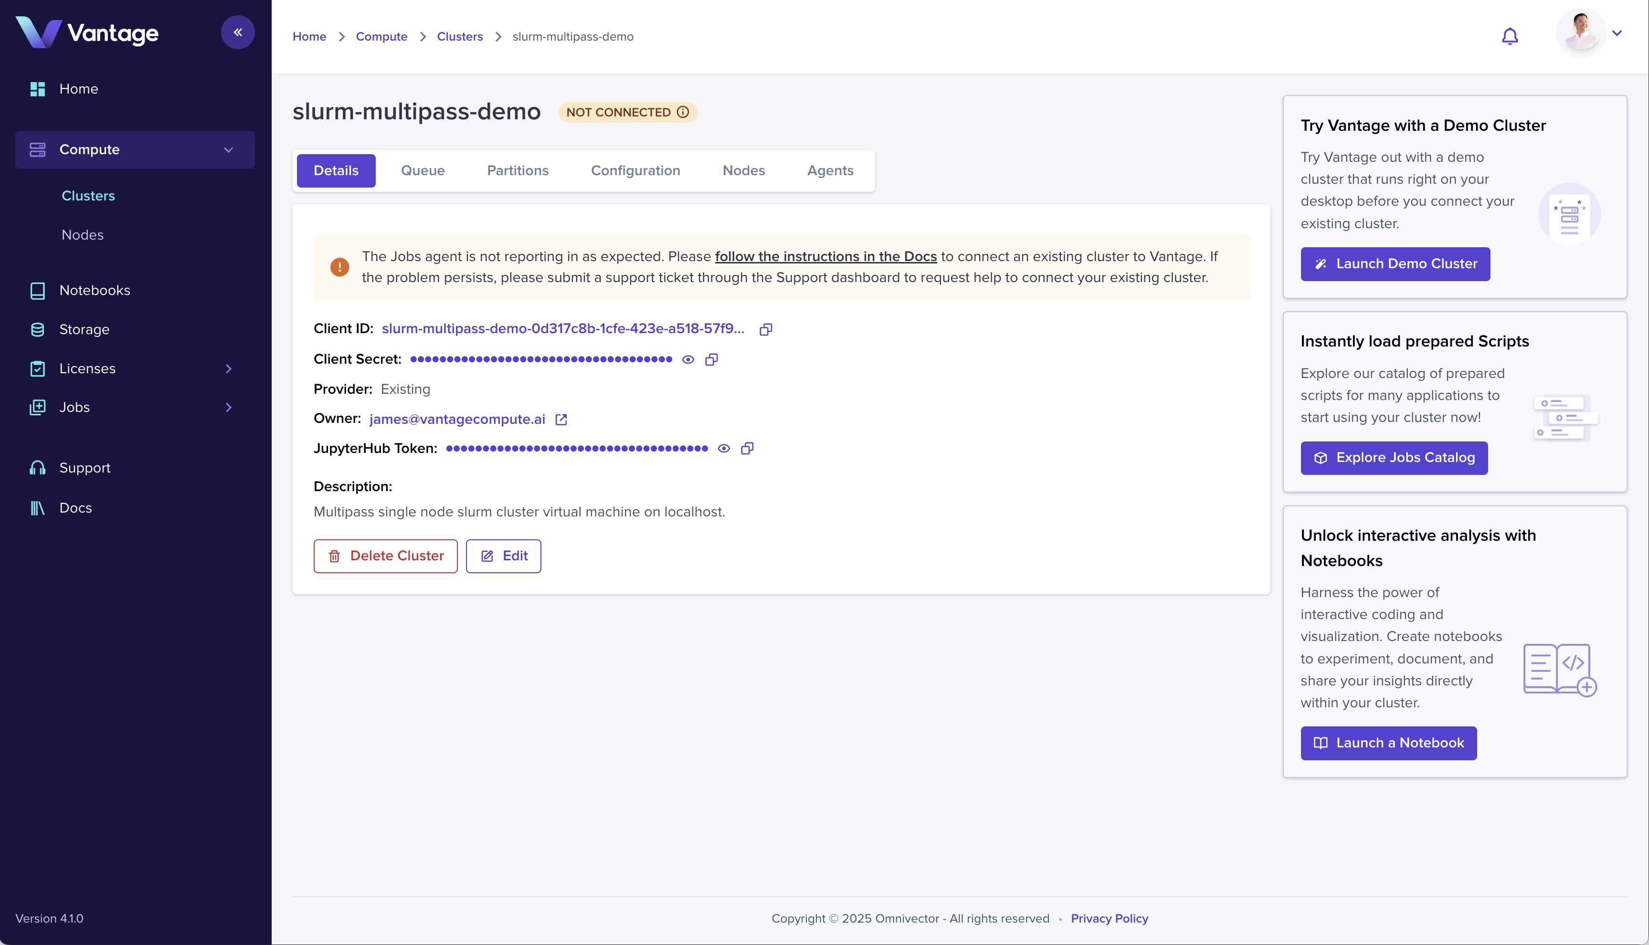Open Storage from the sidebar

pos(84,330)
